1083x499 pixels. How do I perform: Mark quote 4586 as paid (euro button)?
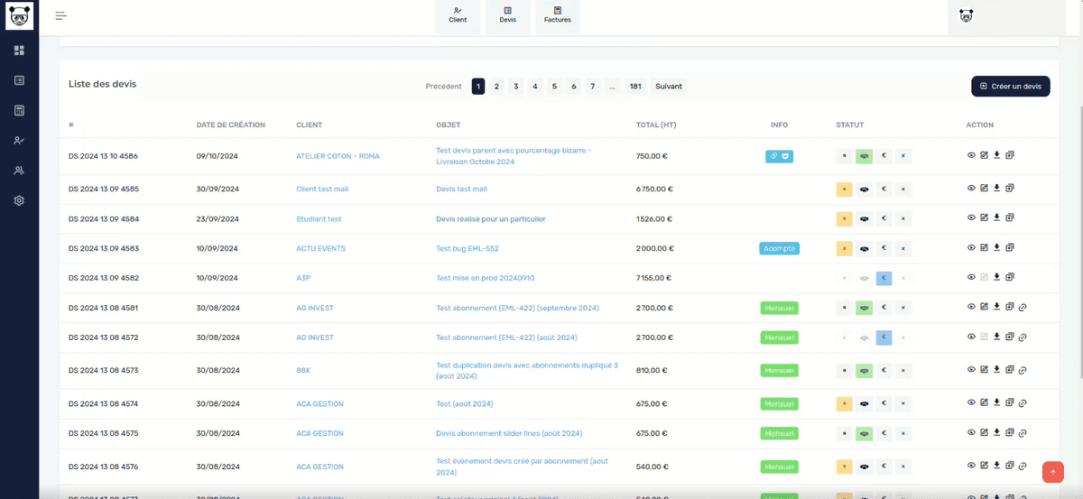point(884,156)
